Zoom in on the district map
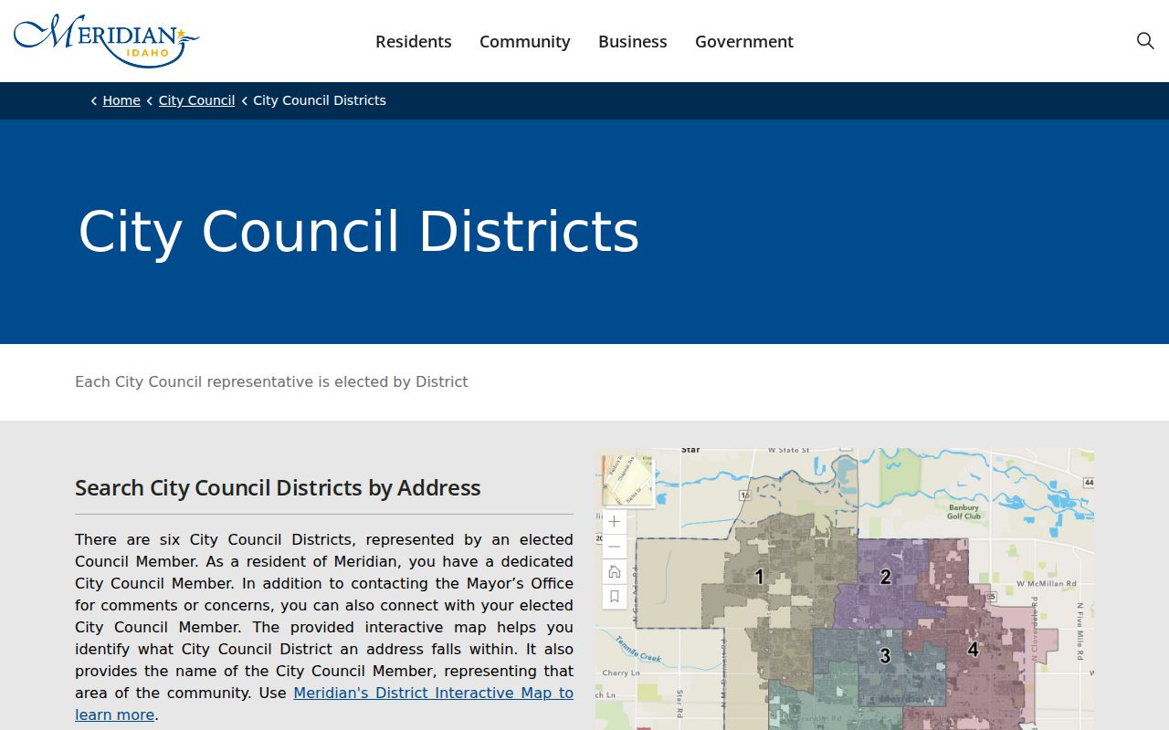The height and width of the screenshot is (730, 1169). pos(615,522)
